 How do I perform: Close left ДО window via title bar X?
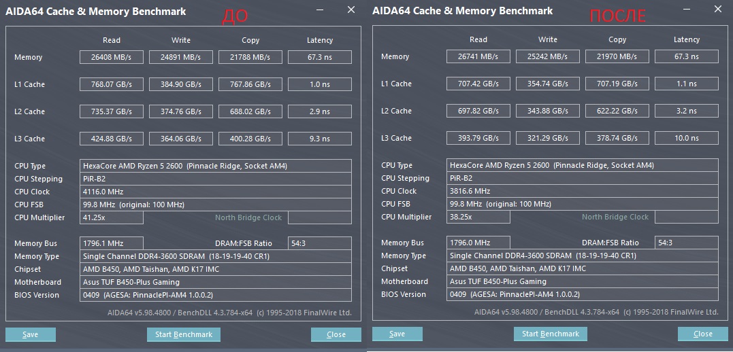[351, 10]
